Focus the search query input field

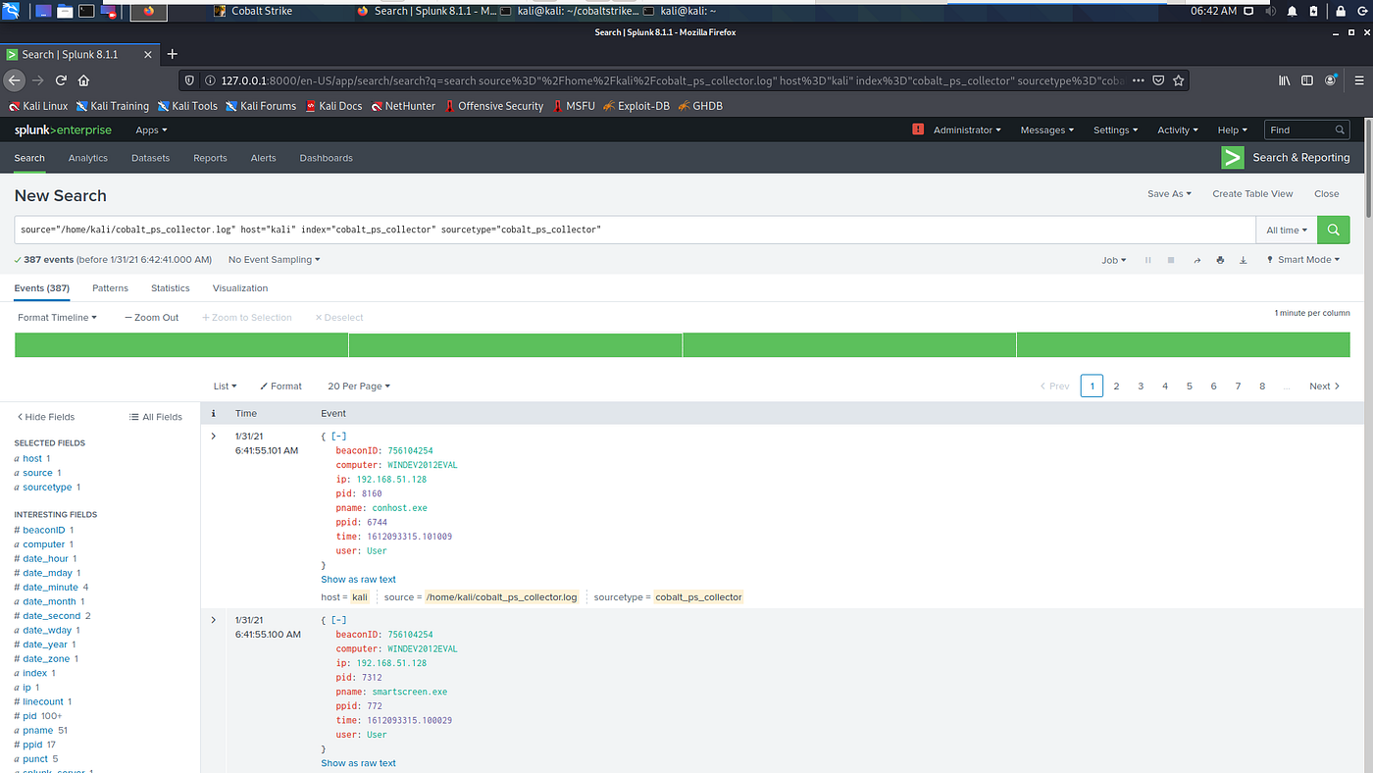coord(635,230)
